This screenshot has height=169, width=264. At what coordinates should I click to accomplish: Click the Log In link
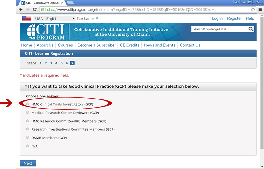click(217, 18)
